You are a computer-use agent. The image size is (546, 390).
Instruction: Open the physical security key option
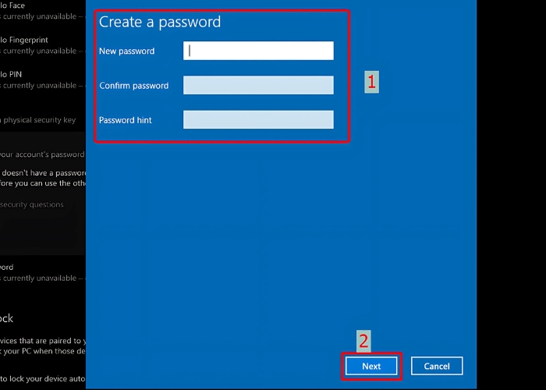(38, 120)
